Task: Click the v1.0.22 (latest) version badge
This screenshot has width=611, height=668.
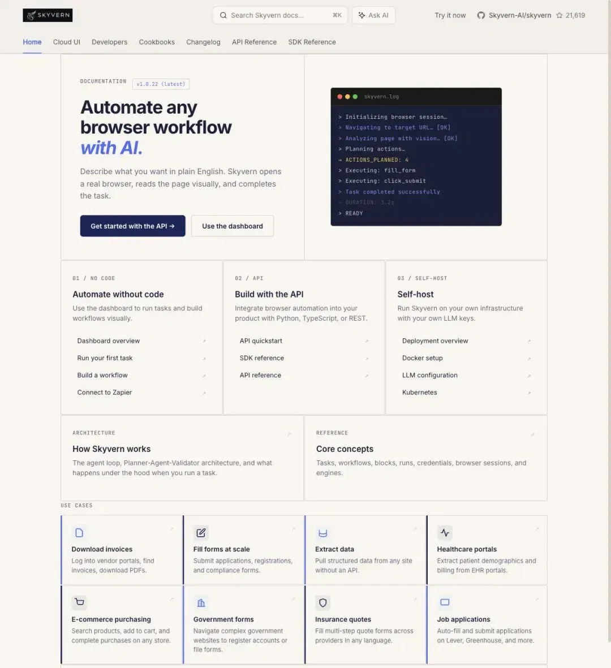Action: 161,84
